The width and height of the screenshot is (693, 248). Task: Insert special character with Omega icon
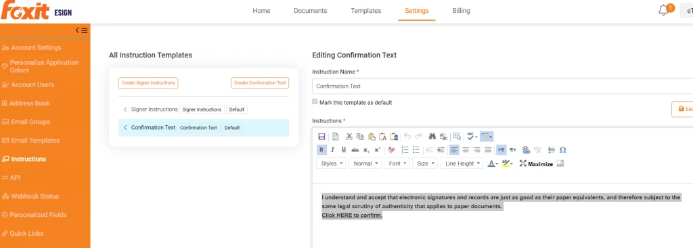pos(563,149)
